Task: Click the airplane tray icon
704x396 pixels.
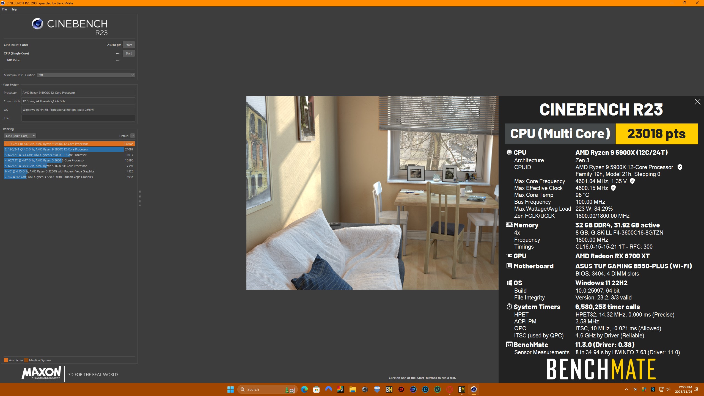Action: pyautogui.click(x=635, y=389)
